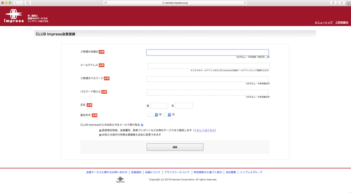Click the ご希望の会員ID input field
351x193 pixels.
click(208, 52)
